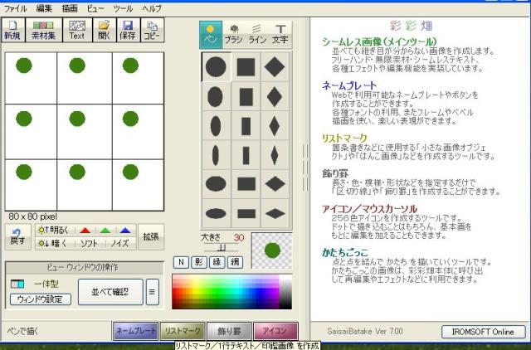Image resolution: width=531 pixels, height=350 pixels.
Task: Click the コピー (Copy) icon
Action: 151,31
